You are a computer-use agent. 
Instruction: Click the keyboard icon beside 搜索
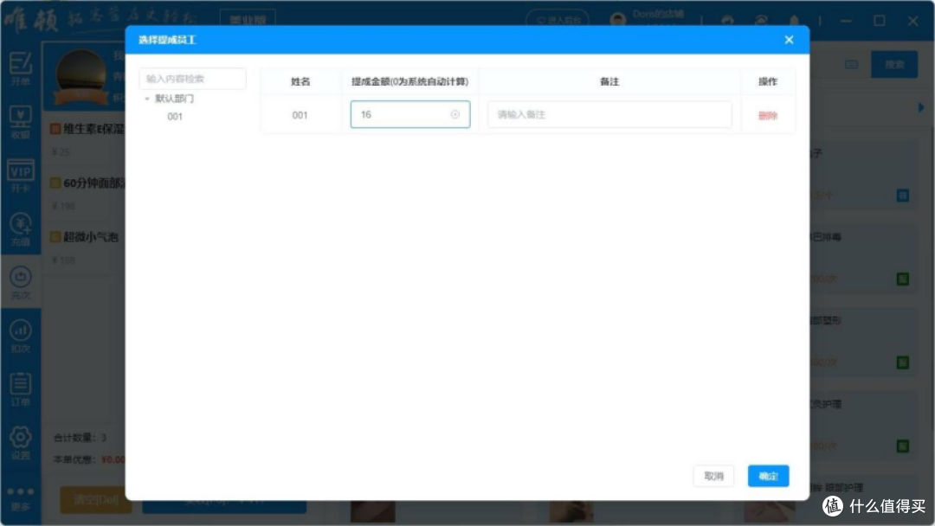851,64
